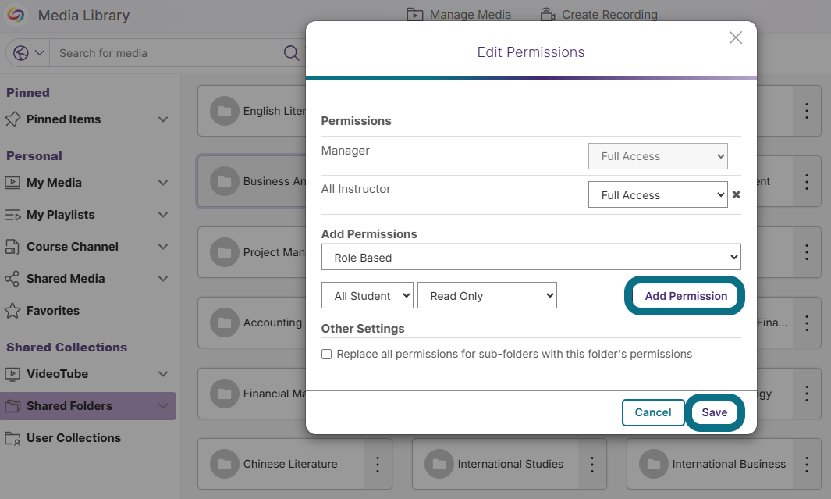The width and height of the screenshot is (831, 499).
Task: Open Create Recording in top bar
Action: click(x=599, y=15)
